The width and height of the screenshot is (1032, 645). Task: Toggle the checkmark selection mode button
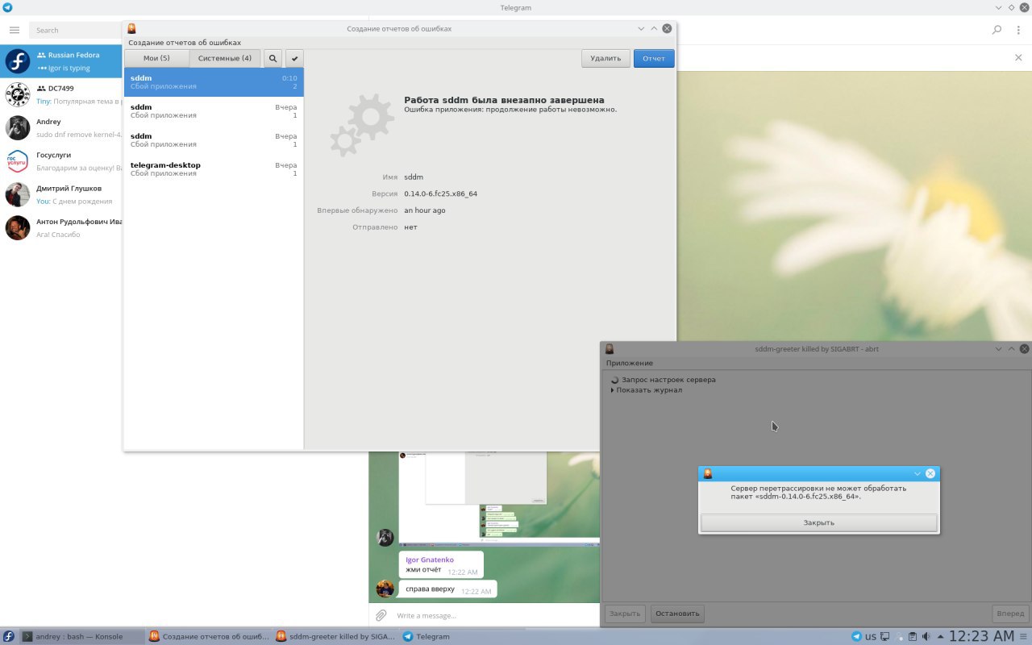tap(294, 58)
